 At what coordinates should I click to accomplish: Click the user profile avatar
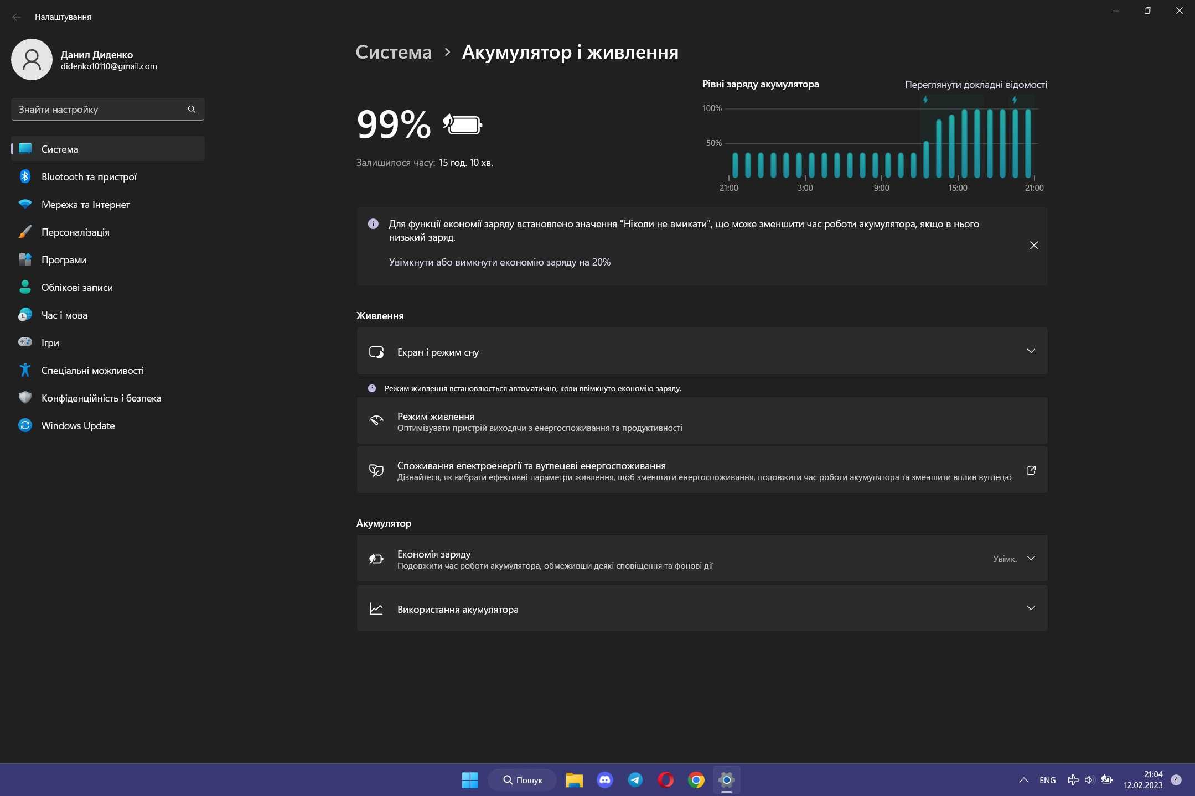(x=32, y=59)
